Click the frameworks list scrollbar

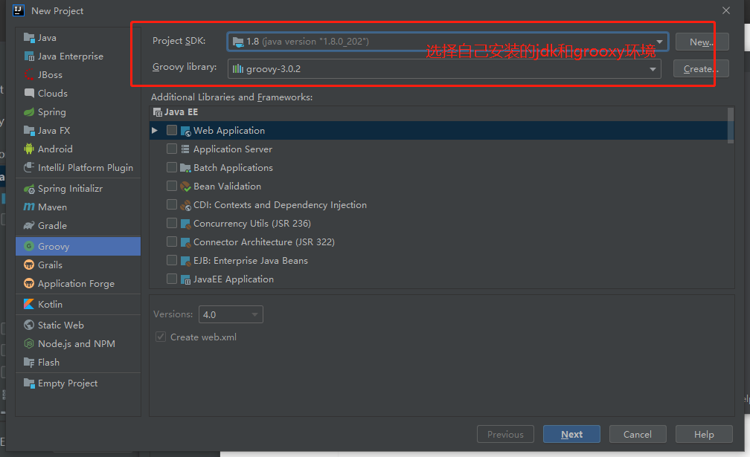(731, 125)
